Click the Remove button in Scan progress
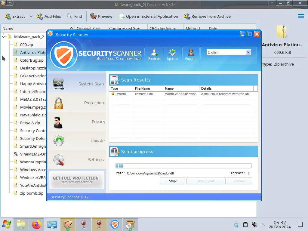The width and height of the screenshot is (308, 231). 239,181
